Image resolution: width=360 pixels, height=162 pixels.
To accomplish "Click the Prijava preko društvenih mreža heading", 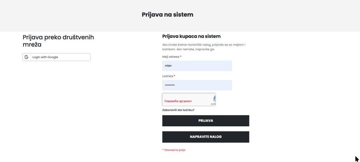I will 58,41.
